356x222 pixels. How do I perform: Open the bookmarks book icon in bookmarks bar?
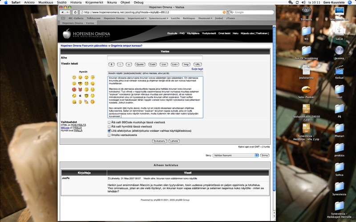[63, 18]
